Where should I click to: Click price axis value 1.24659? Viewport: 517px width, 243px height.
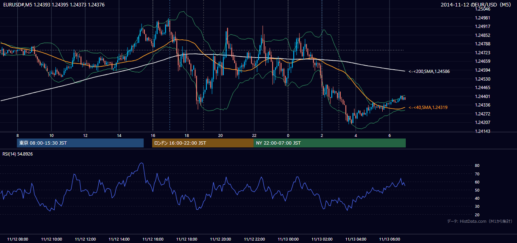pyautogui.click(x=482, y=62)
